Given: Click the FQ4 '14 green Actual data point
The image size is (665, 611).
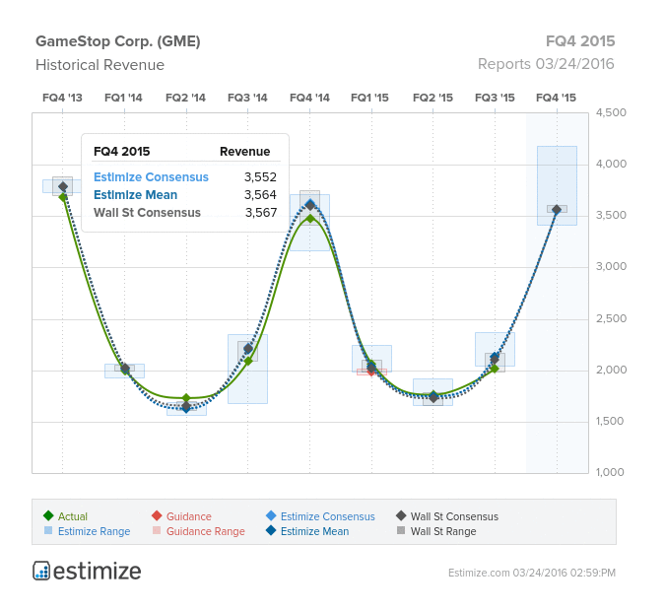Looking at the screenshot, I should point(310,219).
